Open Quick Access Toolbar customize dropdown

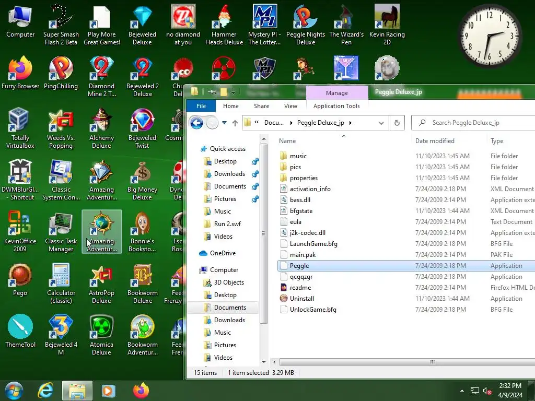233,92
